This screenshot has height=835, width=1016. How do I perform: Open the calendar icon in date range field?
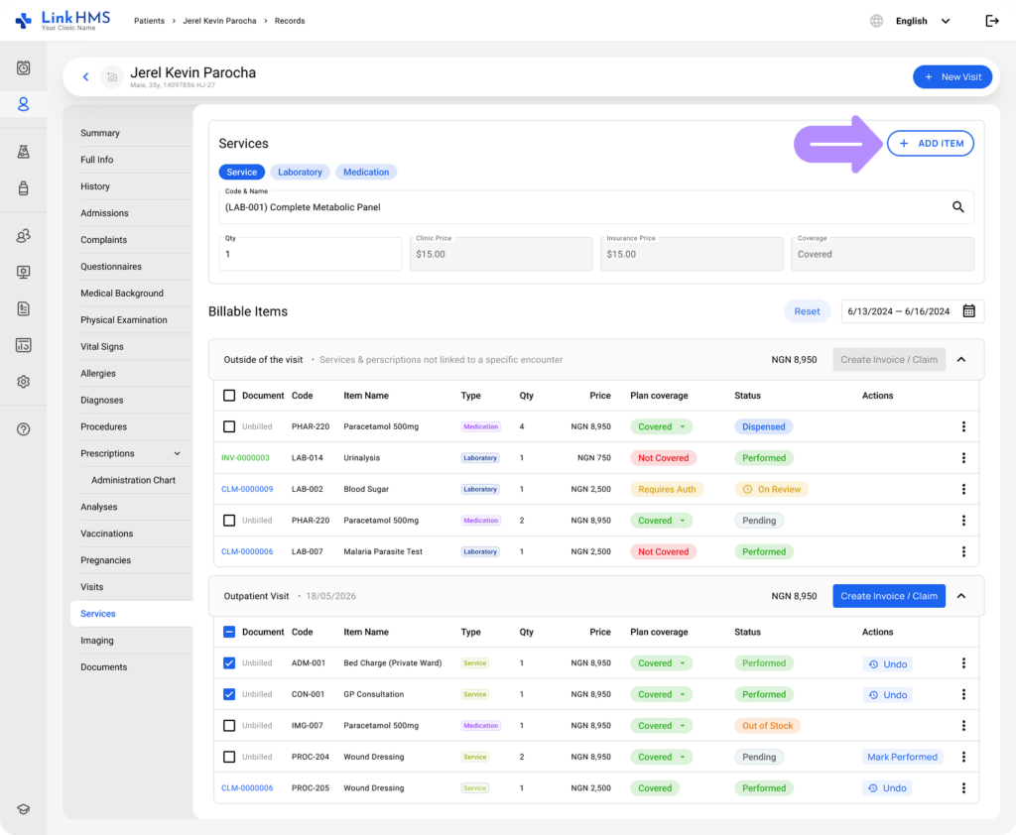tap(968, 311)
